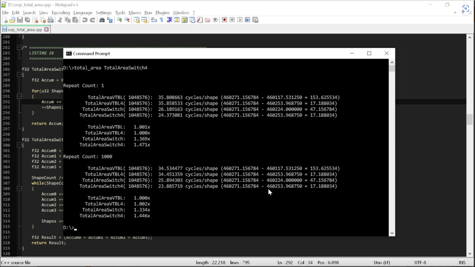Open the Document List panel icon
Viewport: 475px width, 267px height.
click(x=192, y=20)
